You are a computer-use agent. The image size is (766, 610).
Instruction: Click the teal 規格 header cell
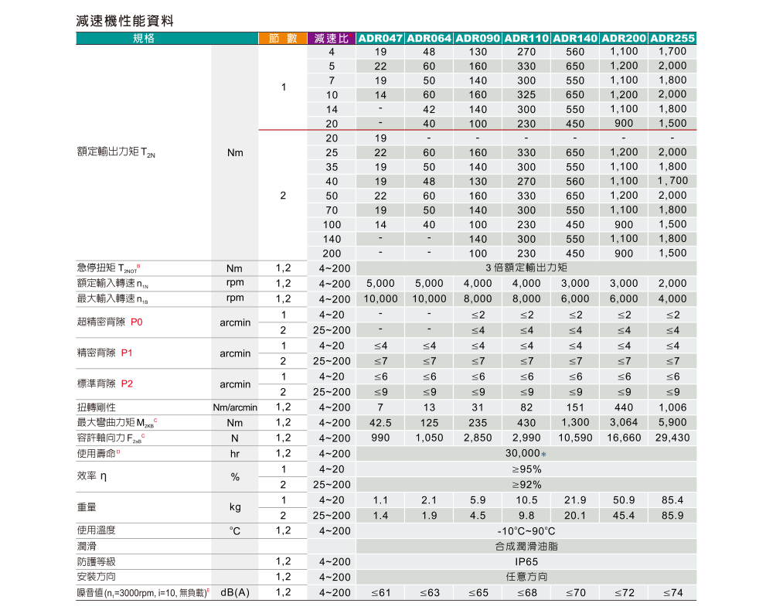tap(144, 38)
